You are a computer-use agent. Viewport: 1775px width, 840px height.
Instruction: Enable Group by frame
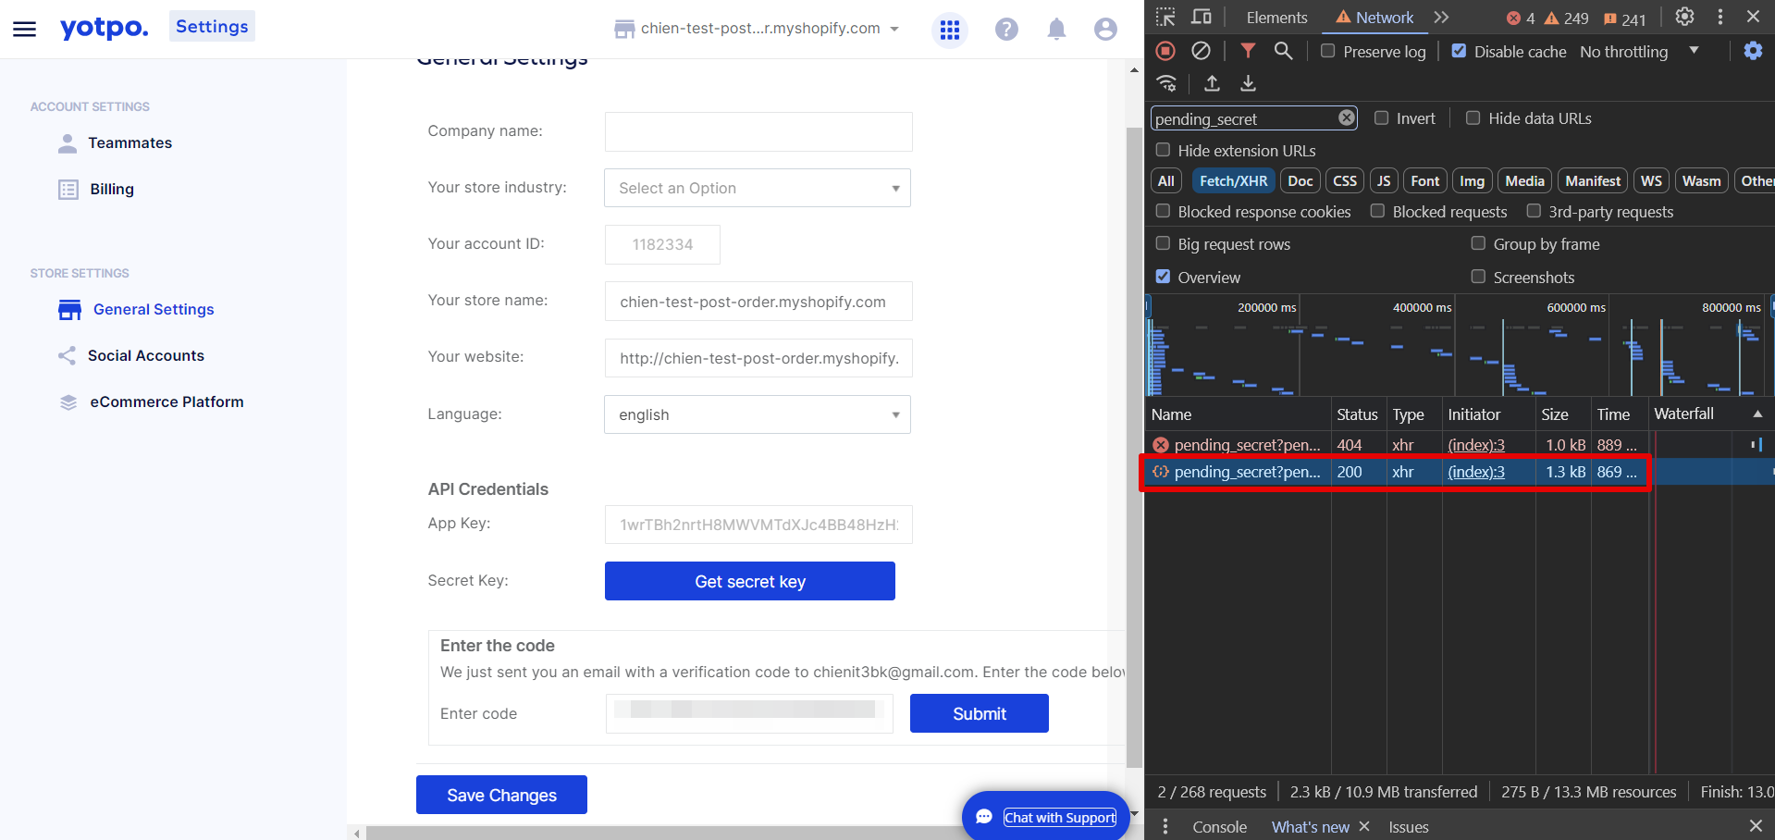(x=1478, y=243)
